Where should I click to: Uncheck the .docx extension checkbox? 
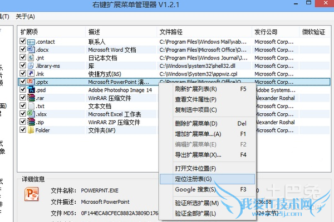(23, 49)
